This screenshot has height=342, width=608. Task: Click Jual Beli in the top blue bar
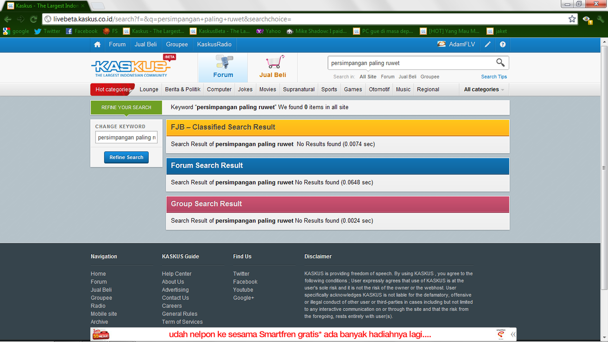tap(146, 44)
